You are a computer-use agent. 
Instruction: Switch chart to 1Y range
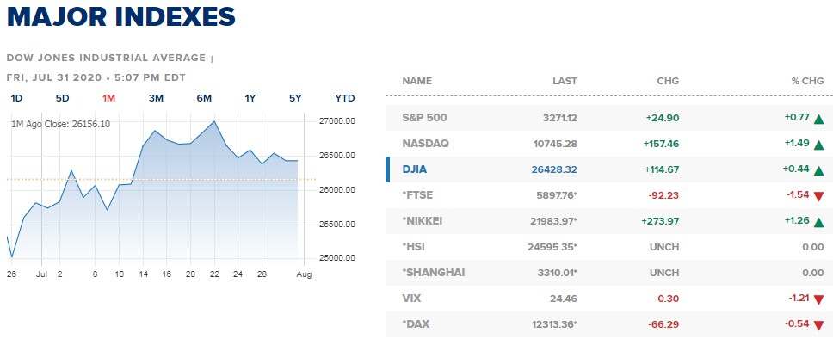pyautogui.click(x=250, y=98)
